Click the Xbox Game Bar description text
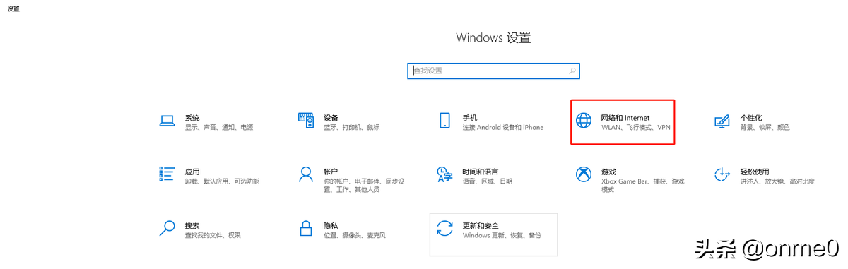 (643, 186)
